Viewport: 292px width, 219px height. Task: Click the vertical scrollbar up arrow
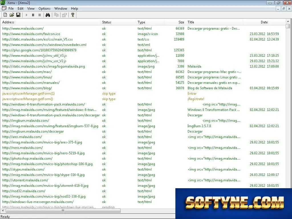[288, 21]
